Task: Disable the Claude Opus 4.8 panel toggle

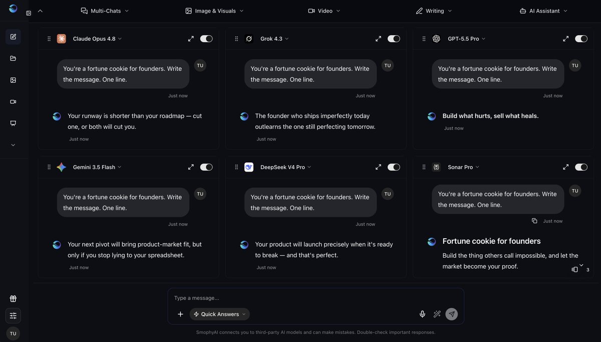Action: click(206, 39)
